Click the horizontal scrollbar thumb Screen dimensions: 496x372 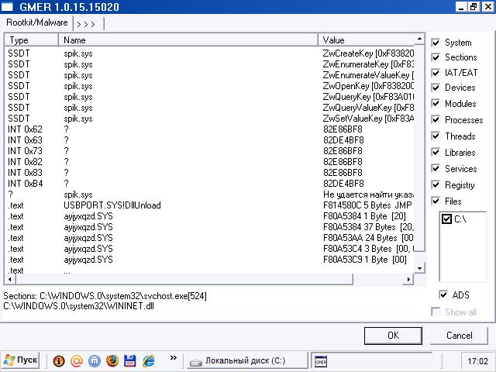[x=184, y=279]
